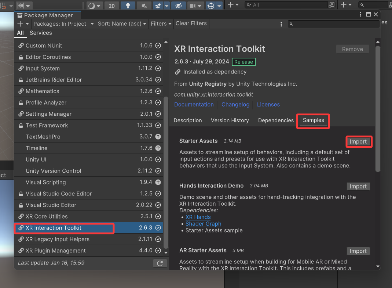Image resolution: width=392 pixels, height=288 pixels.
Task: Select the Services tab
Action: click(x=41, y=33)
